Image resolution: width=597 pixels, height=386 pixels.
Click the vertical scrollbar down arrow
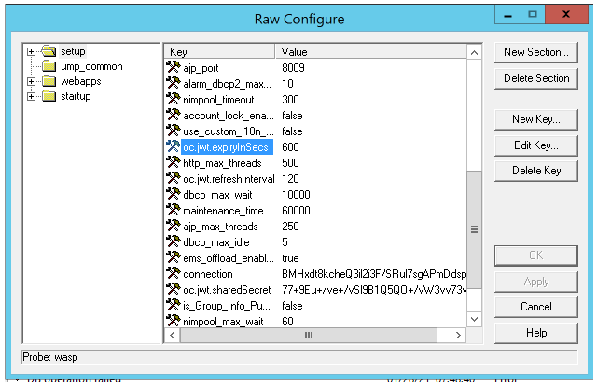(x=474, y=320)
